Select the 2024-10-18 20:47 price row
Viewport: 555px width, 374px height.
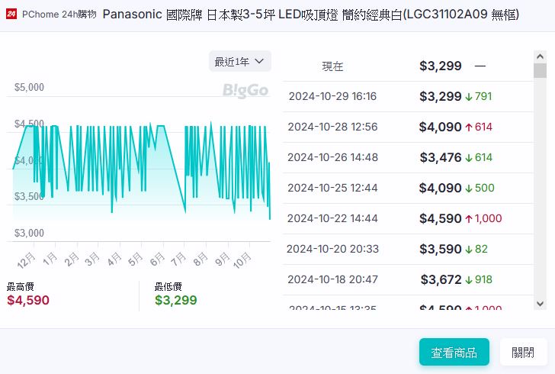tap(408, 279)
